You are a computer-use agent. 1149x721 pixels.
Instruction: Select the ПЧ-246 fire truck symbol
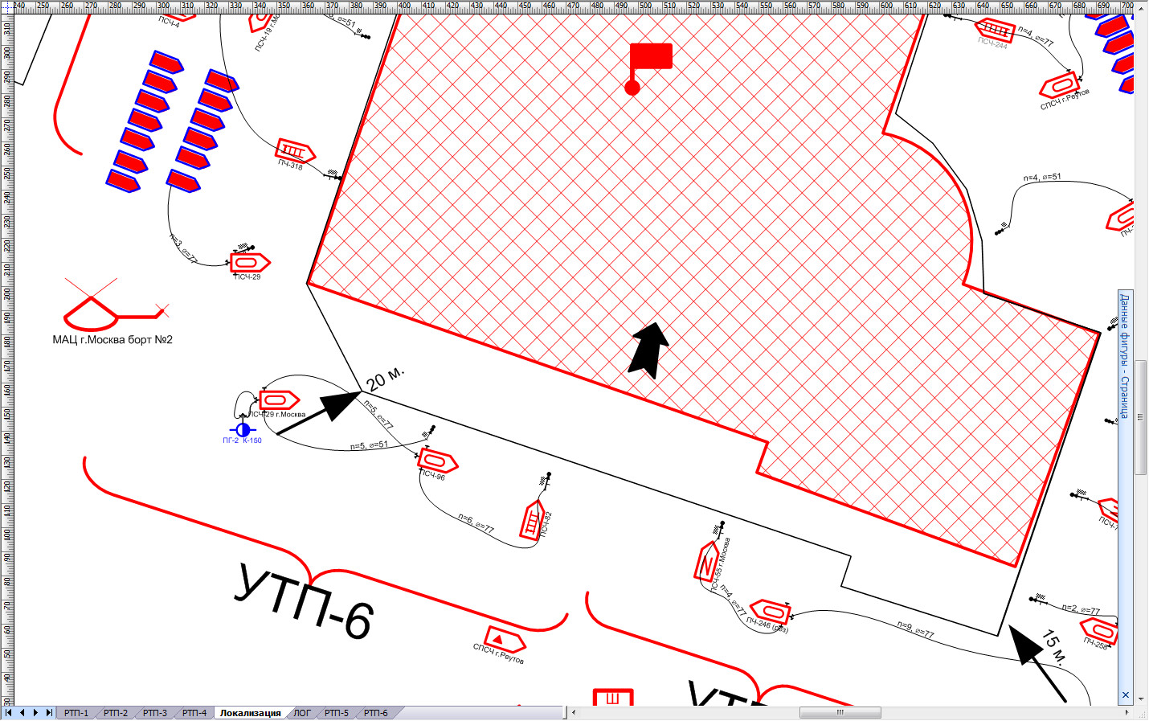point(770,612)
